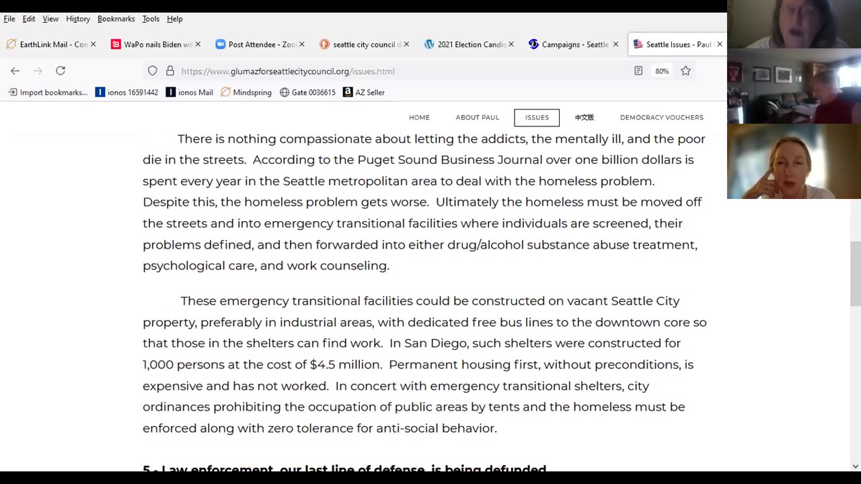Click the Gate 0036615 globe icon
The height and width of the screenshot is (484, 861).
[x=285, y=92]
